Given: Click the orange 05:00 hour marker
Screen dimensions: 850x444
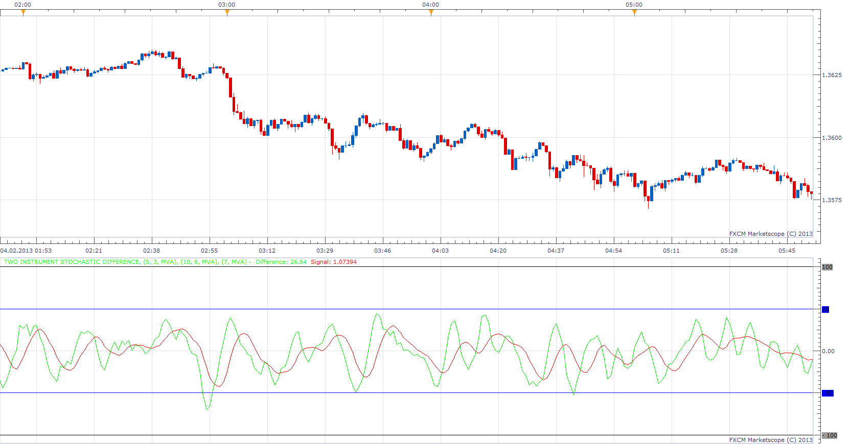Looking at the screenshot, I should pyautogui.click(x=634, y=13).
